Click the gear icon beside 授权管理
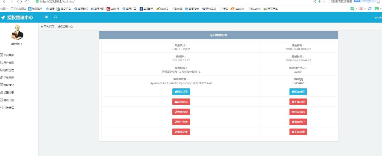 pos(1,70)
